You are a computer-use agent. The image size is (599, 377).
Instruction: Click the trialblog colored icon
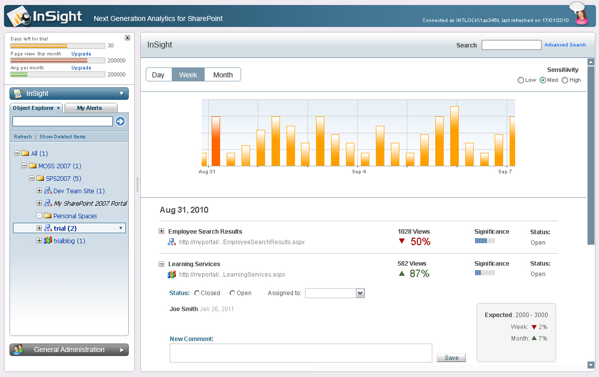pos(48,241)
